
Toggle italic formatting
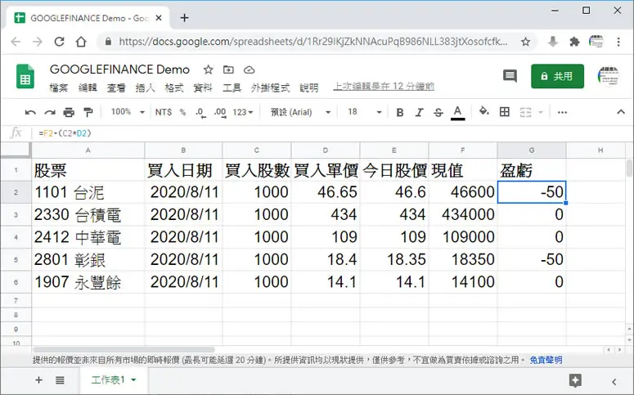[x=419, y=112]
